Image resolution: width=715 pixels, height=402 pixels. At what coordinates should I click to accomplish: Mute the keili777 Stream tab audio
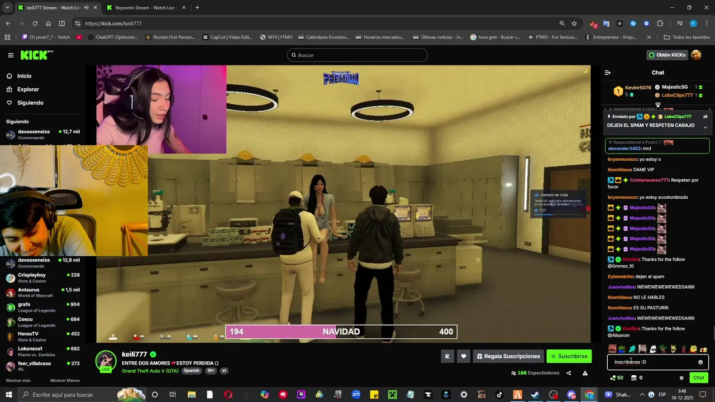coord(86,8)
